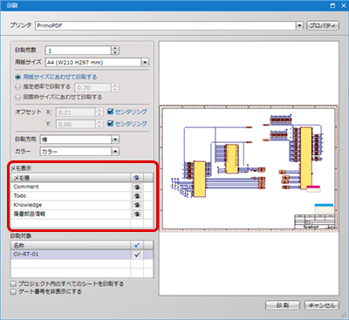Maximize the print dialog window

tap(333, 5)
